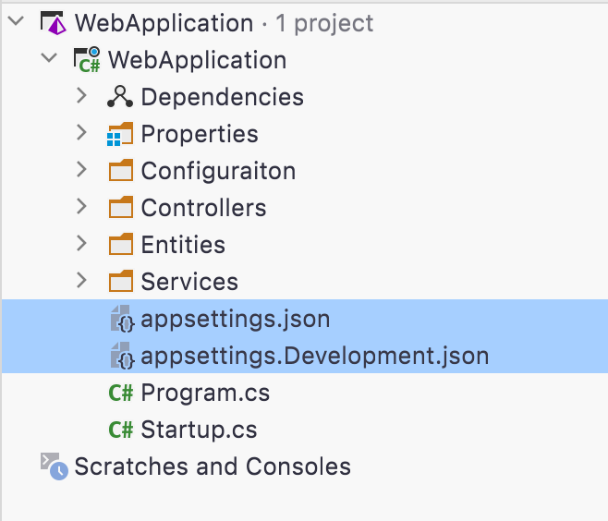This screenshot has width=608, height=521.
Task: Select the Program.cs file
Action: coord(205,393)
